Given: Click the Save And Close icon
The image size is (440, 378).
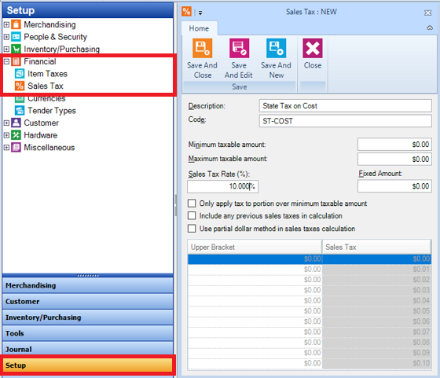Looking at the screenshot, I should click(202, 48).
